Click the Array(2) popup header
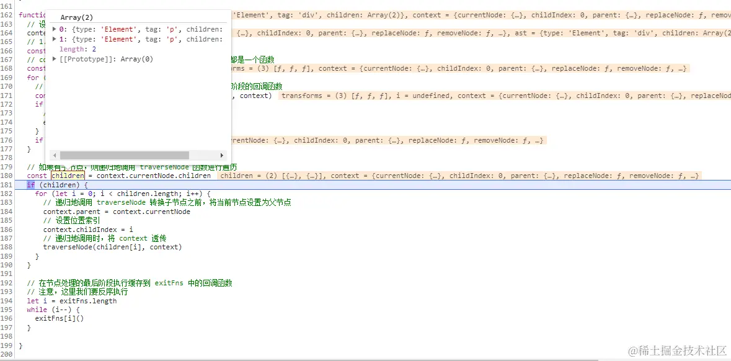 tap(77, 17)
